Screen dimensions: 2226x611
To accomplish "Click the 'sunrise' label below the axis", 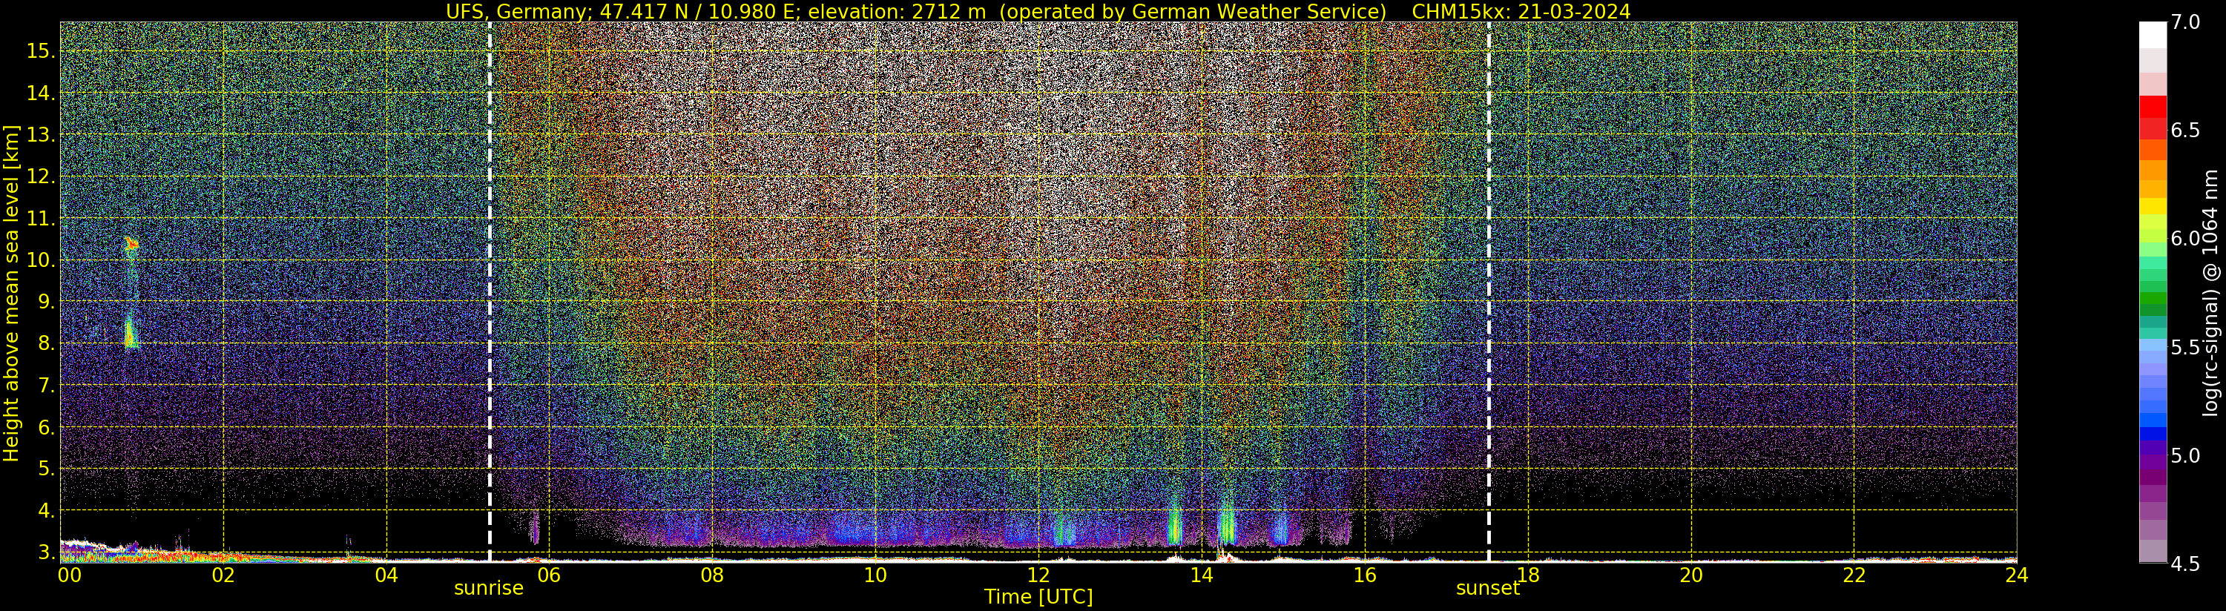I will tap(489, 588).
